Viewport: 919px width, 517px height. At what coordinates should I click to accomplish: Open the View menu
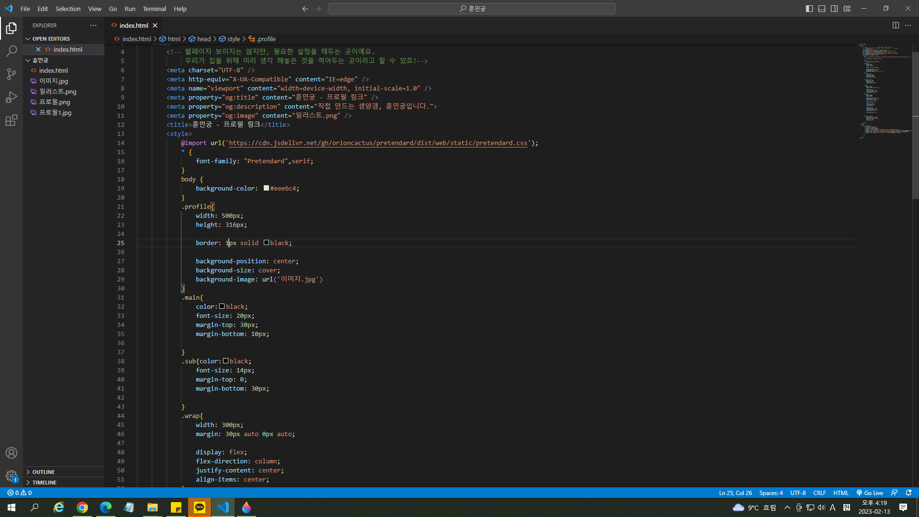coord(95,9)
